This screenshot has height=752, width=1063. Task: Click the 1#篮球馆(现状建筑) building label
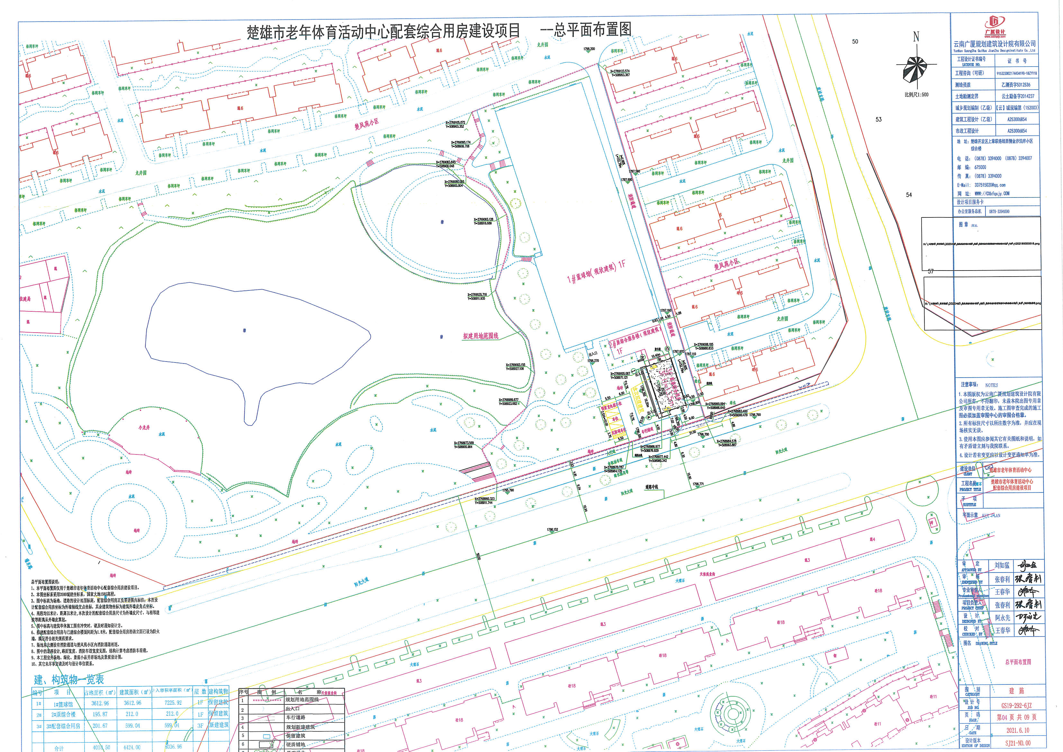(596, 271)
